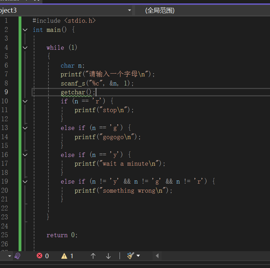Image resolution: width=270 pixels, height=268 pixels.
Task: Click the scanf_s statement on line 8
Action: [x=97, y=83]
